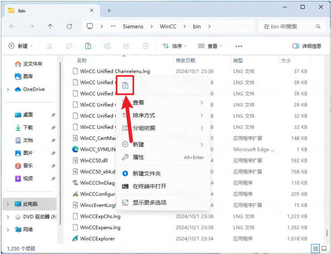Sort by 修改日期 column header
This screenshot has width=331, height=254.
(x=185, y=61)
